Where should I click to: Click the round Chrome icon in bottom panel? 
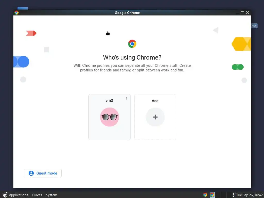[x=205, y=195]
